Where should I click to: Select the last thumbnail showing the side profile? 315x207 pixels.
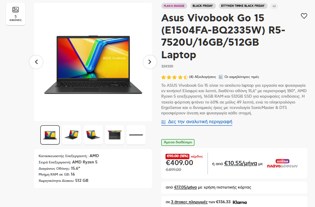pos(136,135)
